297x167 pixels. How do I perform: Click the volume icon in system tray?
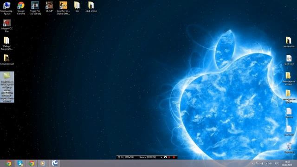(270, 163)
